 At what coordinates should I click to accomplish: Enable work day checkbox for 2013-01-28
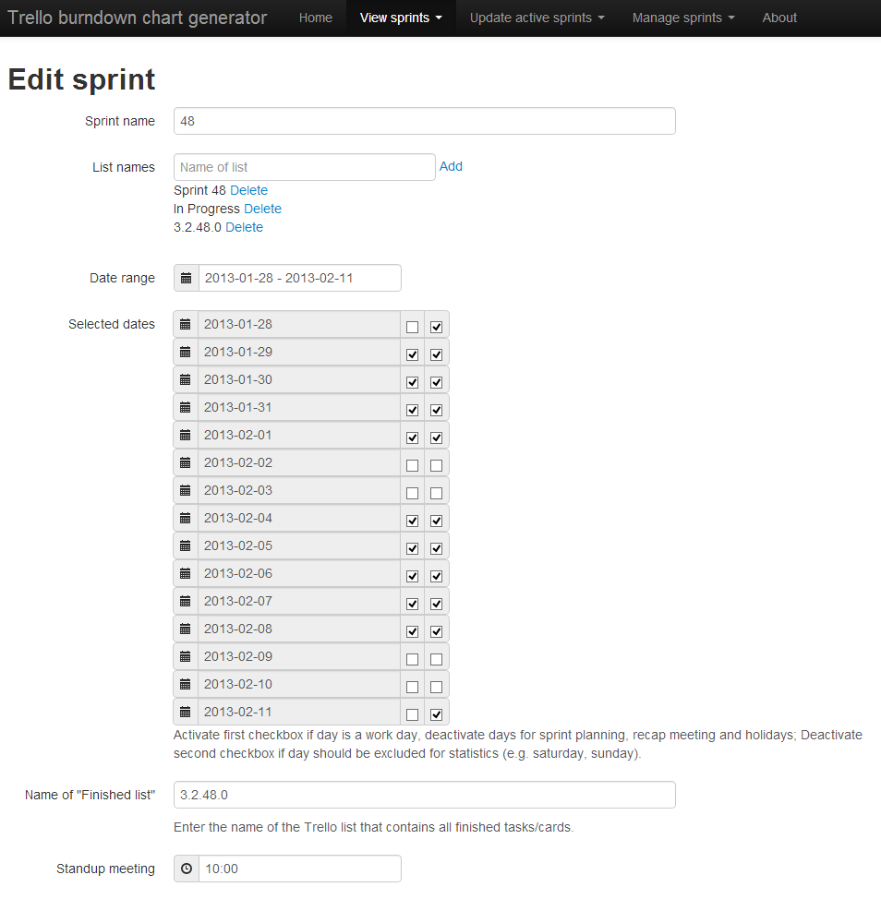(412, 327)
